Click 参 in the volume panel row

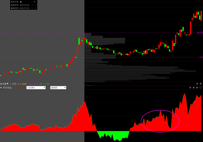pos(197,84)
